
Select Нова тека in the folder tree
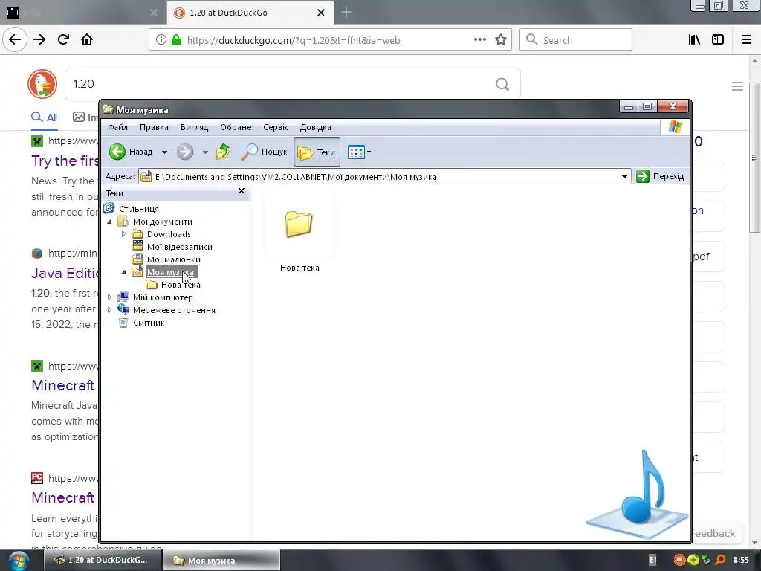coord(181,285)
